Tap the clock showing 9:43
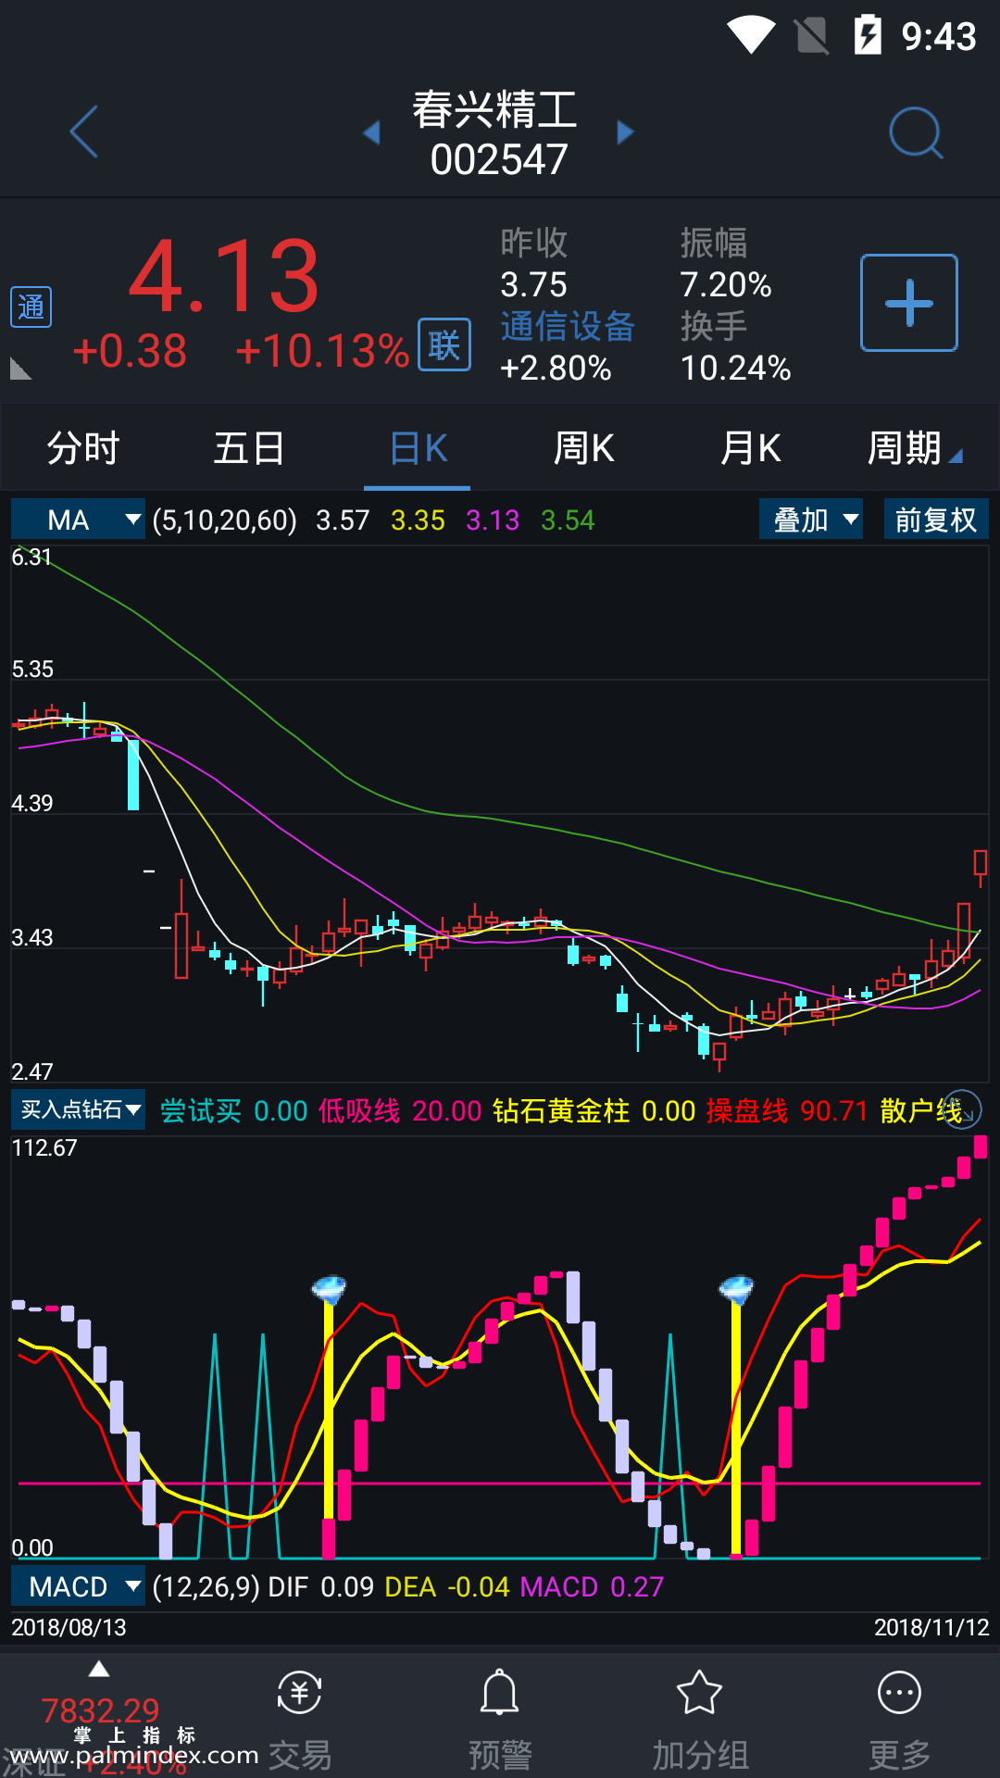Screen dimensions: 1000x1778 tap(939, 36)
